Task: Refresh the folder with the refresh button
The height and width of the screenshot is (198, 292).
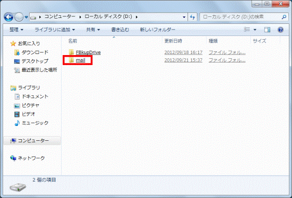Action: (x=192, y=17)
